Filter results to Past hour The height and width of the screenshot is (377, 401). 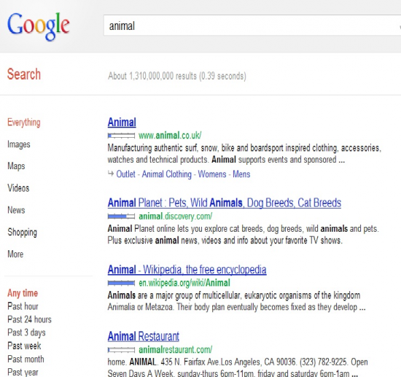[x=23, y=306]
